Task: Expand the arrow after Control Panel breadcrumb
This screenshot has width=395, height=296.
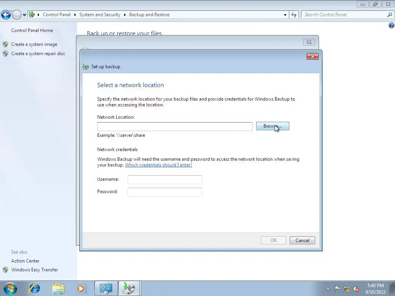Action: (75, 15)
